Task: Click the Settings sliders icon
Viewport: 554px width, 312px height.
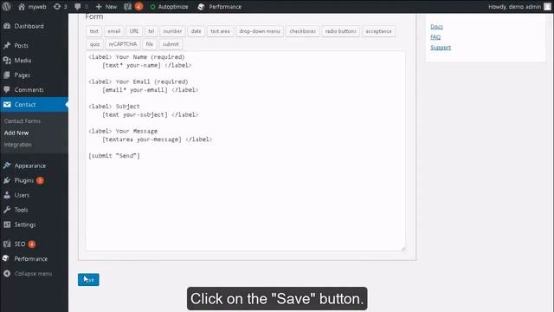Action: pyautogui.click(x=7, y=224)
